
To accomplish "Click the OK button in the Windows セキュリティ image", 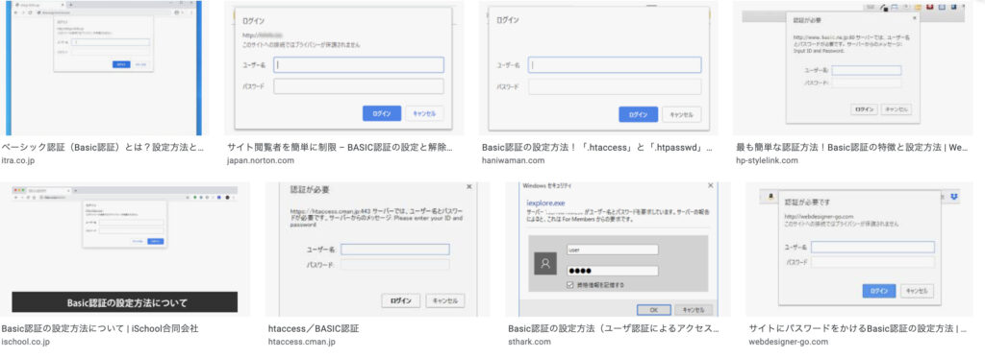I will point(653,310).
